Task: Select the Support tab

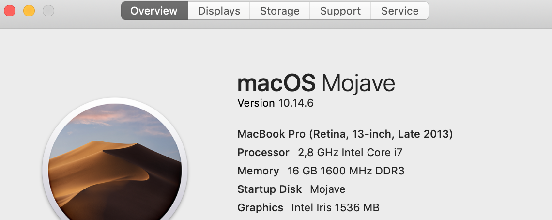Action: pyautogui.click(x=340, y=11)
